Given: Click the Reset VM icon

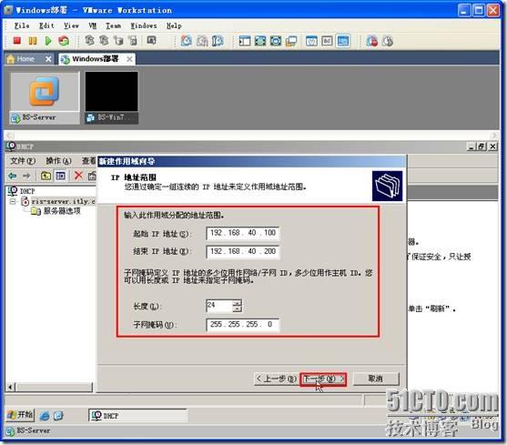Looking at the screenshot, I should pos(64,41).
